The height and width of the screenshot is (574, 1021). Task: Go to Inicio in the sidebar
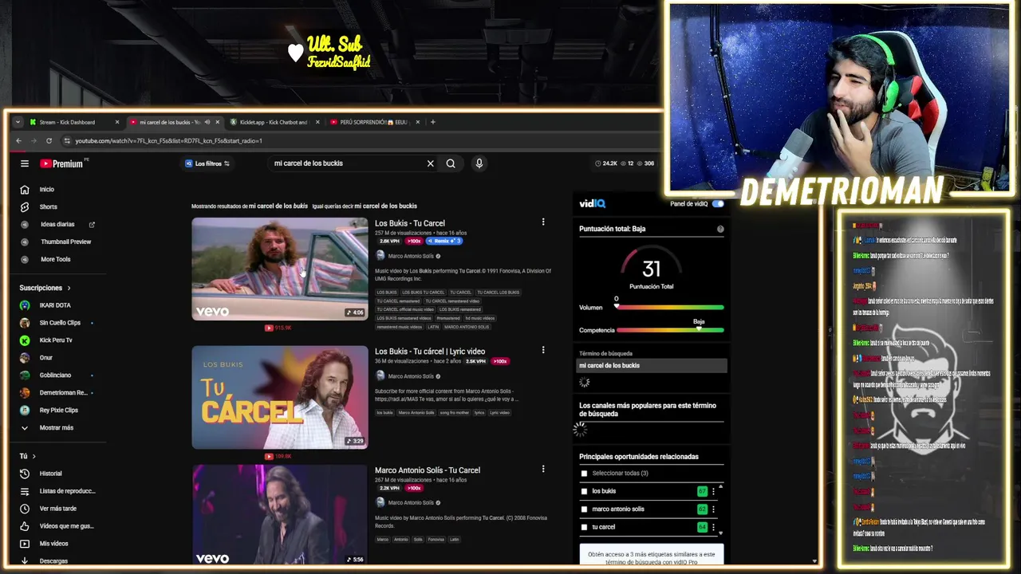pos(47,190)
